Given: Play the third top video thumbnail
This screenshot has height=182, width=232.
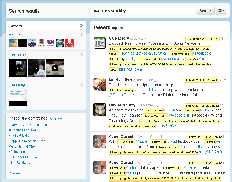Looking at the screenshot, I should [55, 68].
